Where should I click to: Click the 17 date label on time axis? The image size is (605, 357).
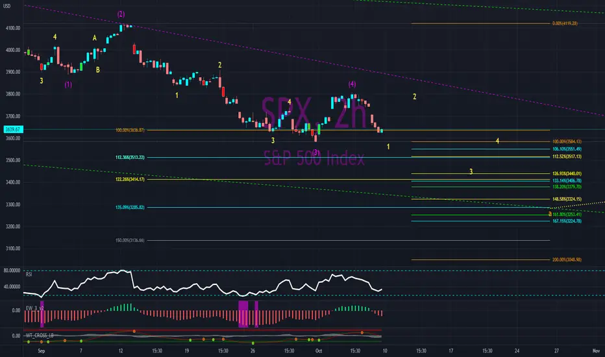(x=451, y=351)
